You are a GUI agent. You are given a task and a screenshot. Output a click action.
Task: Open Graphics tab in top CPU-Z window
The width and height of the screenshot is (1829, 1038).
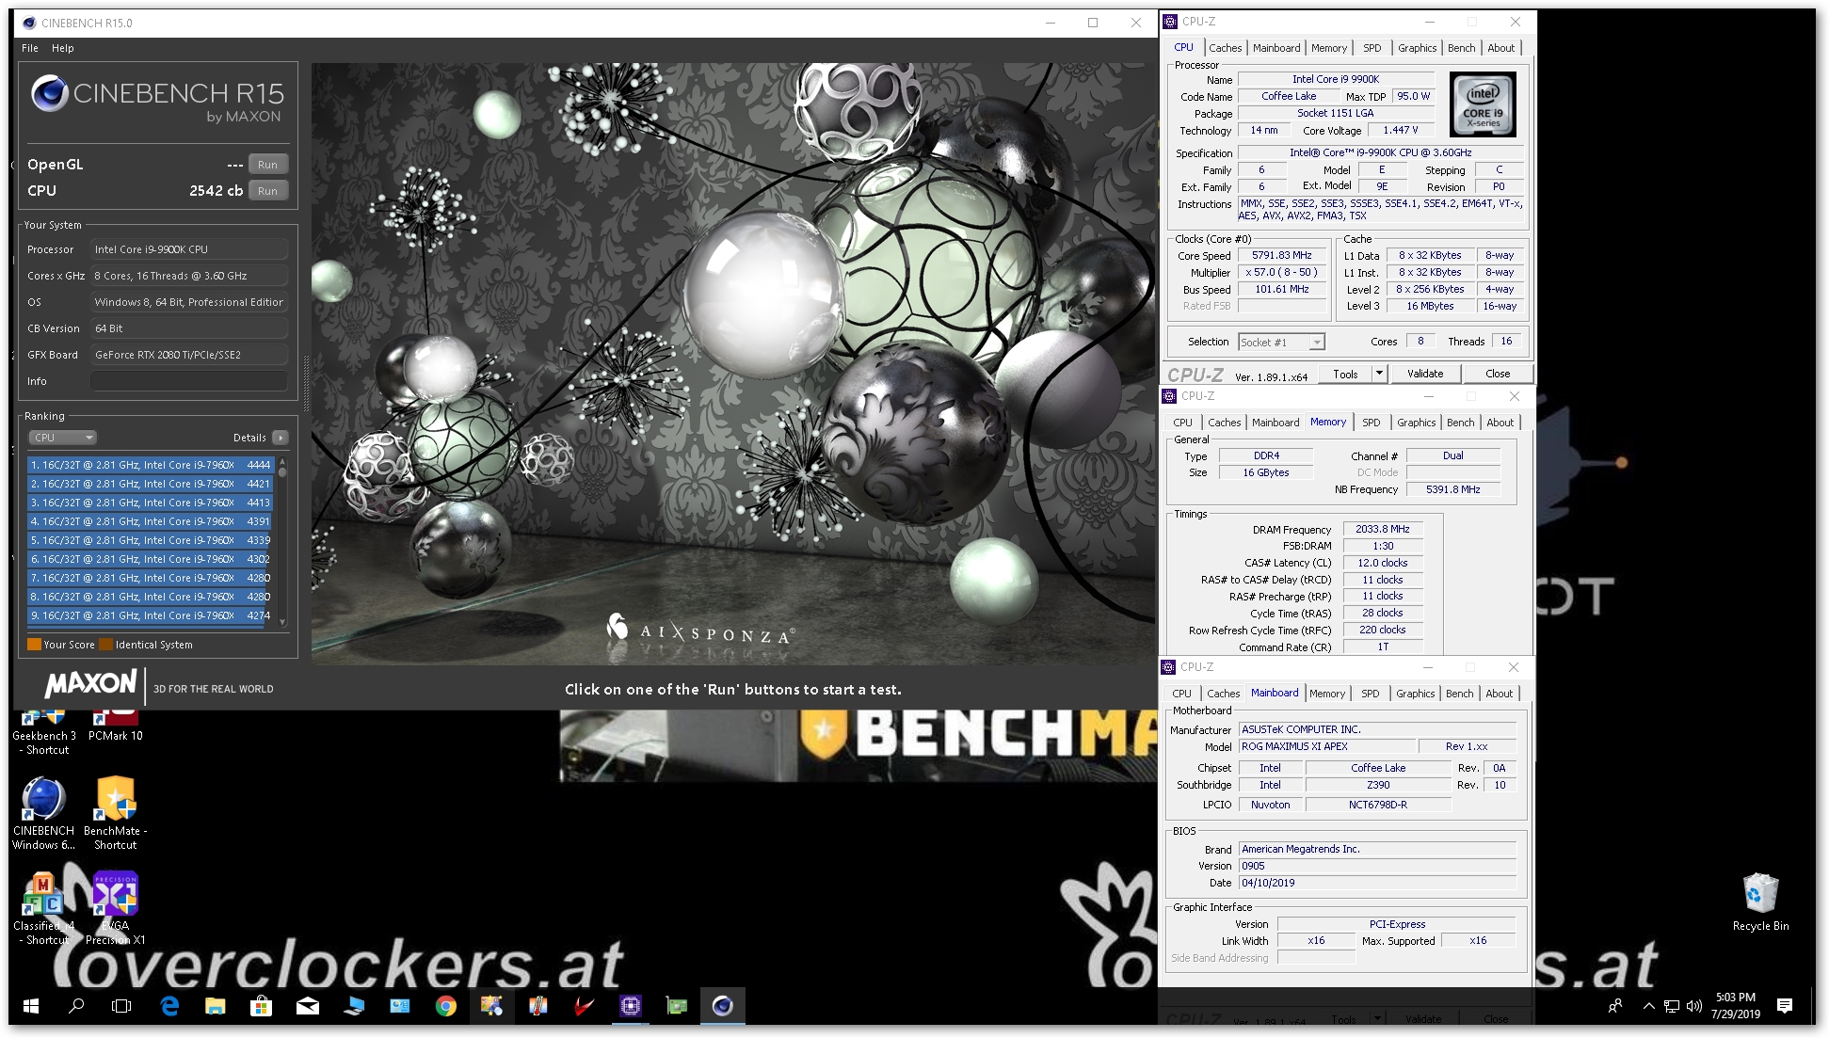point(1417,48)
